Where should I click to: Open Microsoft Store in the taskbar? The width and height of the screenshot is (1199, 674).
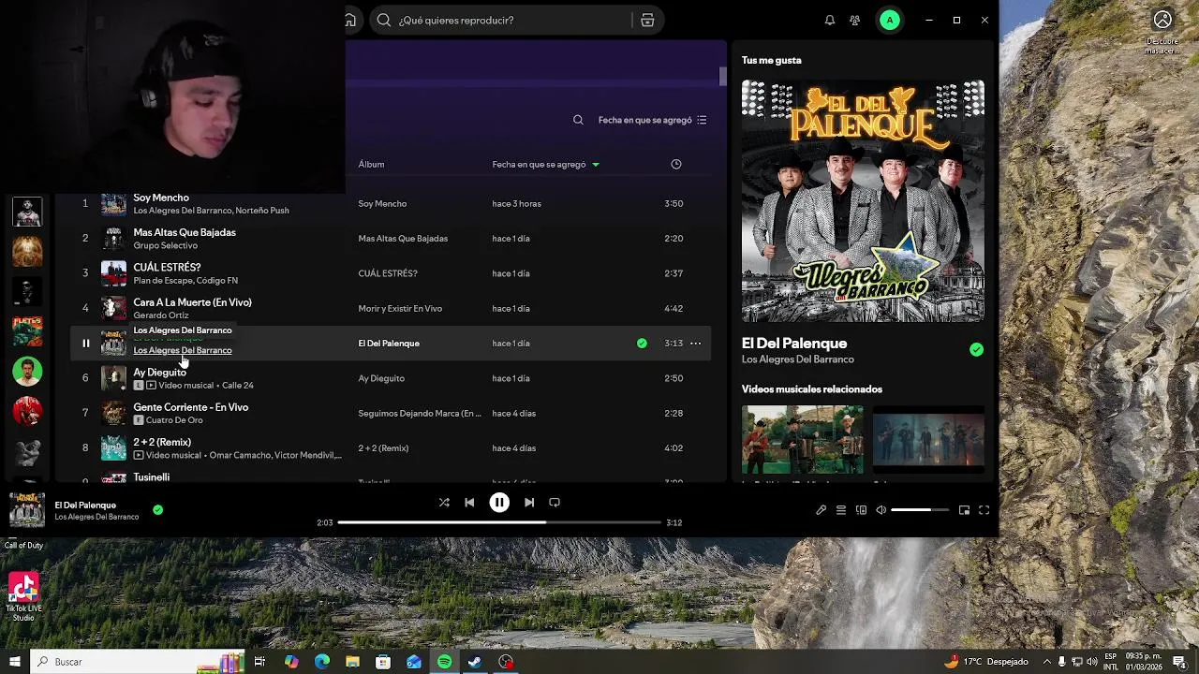coord(383,662)
